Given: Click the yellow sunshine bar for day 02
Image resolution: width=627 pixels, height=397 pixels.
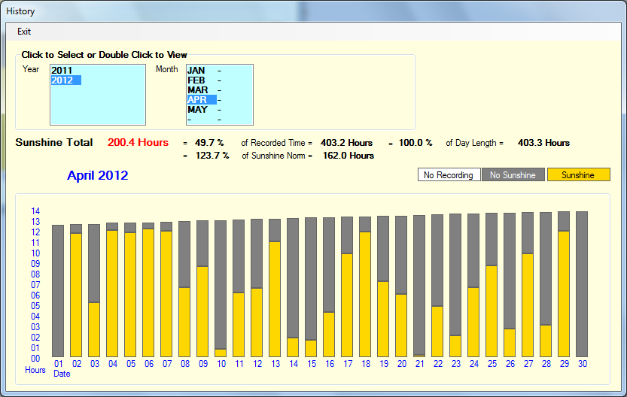Looking at the screenshot, I should [76, 295].
